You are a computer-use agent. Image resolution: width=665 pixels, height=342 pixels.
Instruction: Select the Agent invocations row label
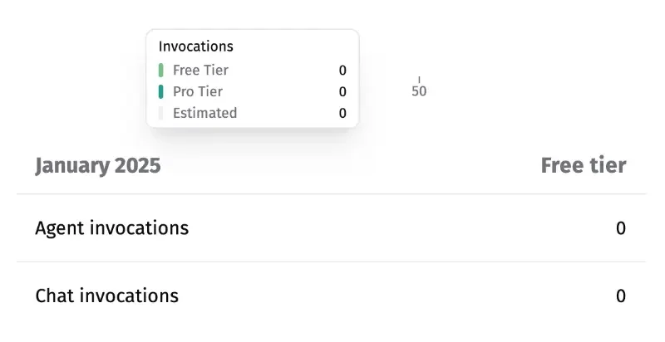(x=112, y=228)
